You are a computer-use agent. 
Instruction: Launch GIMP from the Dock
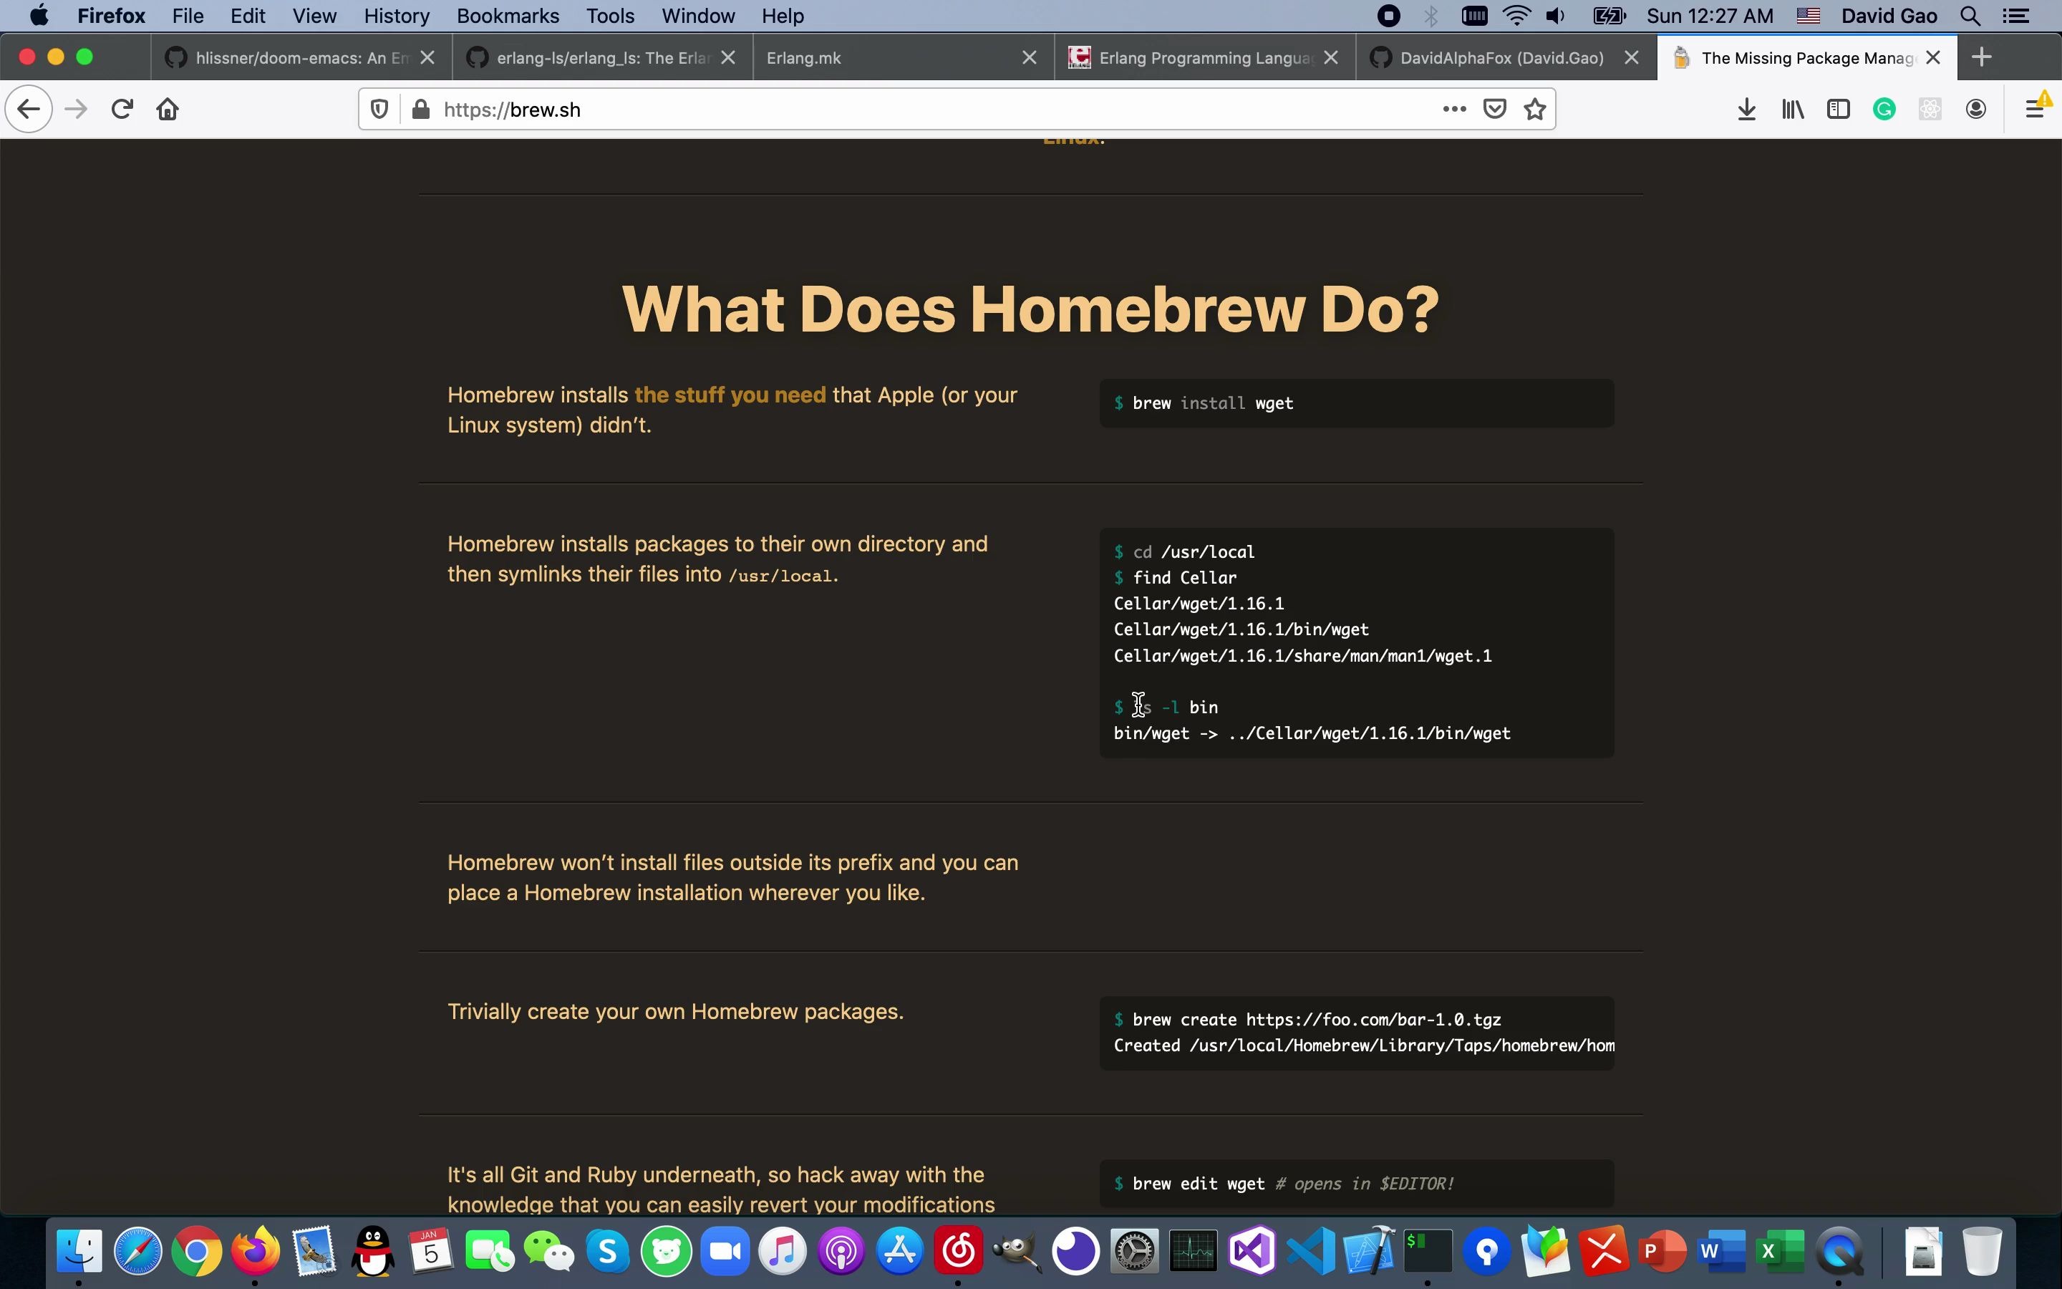click(1017, 1250)
